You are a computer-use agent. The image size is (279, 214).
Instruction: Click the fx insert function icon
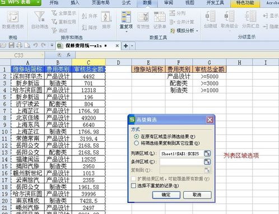coord(68,55)
